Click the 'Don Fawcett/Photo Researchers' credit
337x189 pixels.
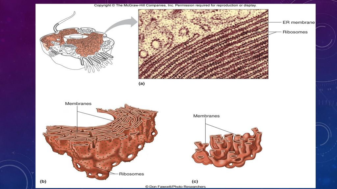[175, 187]
